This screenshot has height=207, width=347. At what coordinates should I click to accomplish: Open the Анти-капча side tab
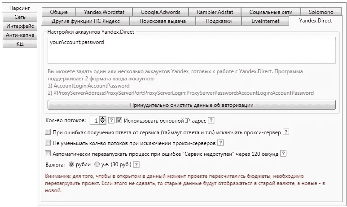coord(20,35)
